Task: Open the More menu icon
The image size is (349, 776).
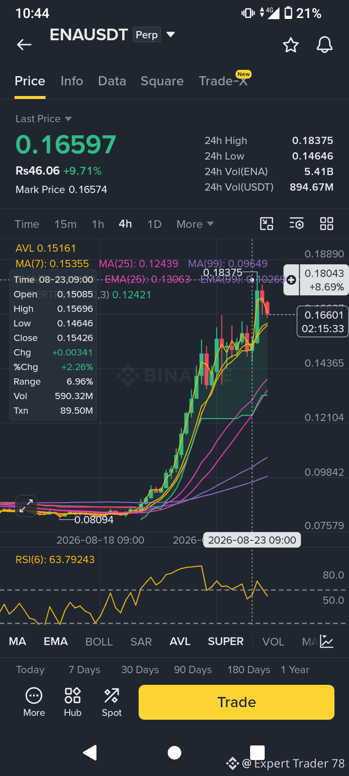Action: 34,702
